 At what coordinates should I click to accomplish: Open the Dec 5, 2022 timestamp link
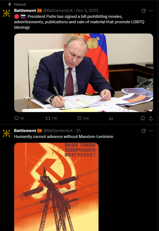tap(87, 11)
